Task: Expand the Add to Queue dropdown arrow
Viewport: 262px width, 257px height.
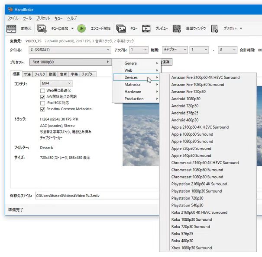Action: click(x=72, y=29)
